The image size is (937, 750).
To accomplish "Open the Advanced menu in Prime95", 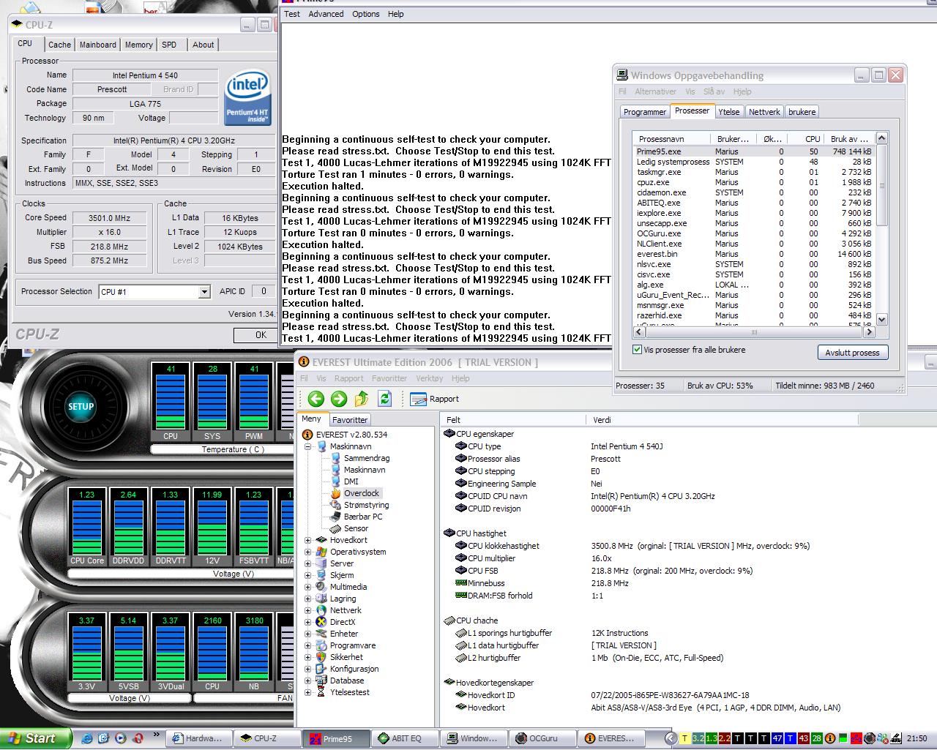I will click(326, 14).
